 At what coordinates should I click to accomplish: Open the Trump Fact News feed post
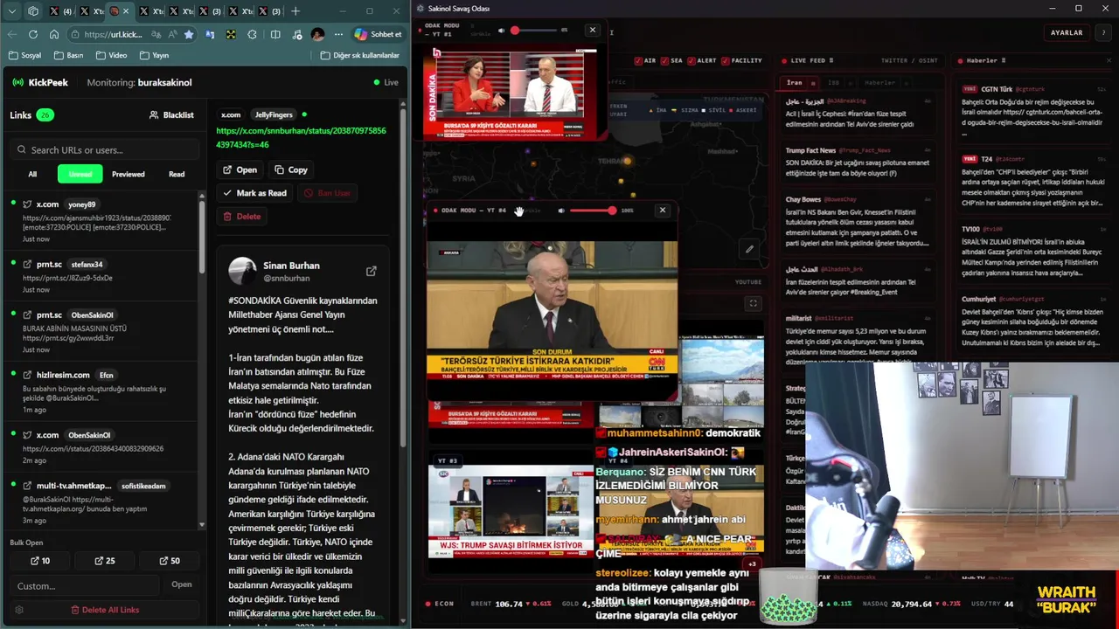pos(857,162)
